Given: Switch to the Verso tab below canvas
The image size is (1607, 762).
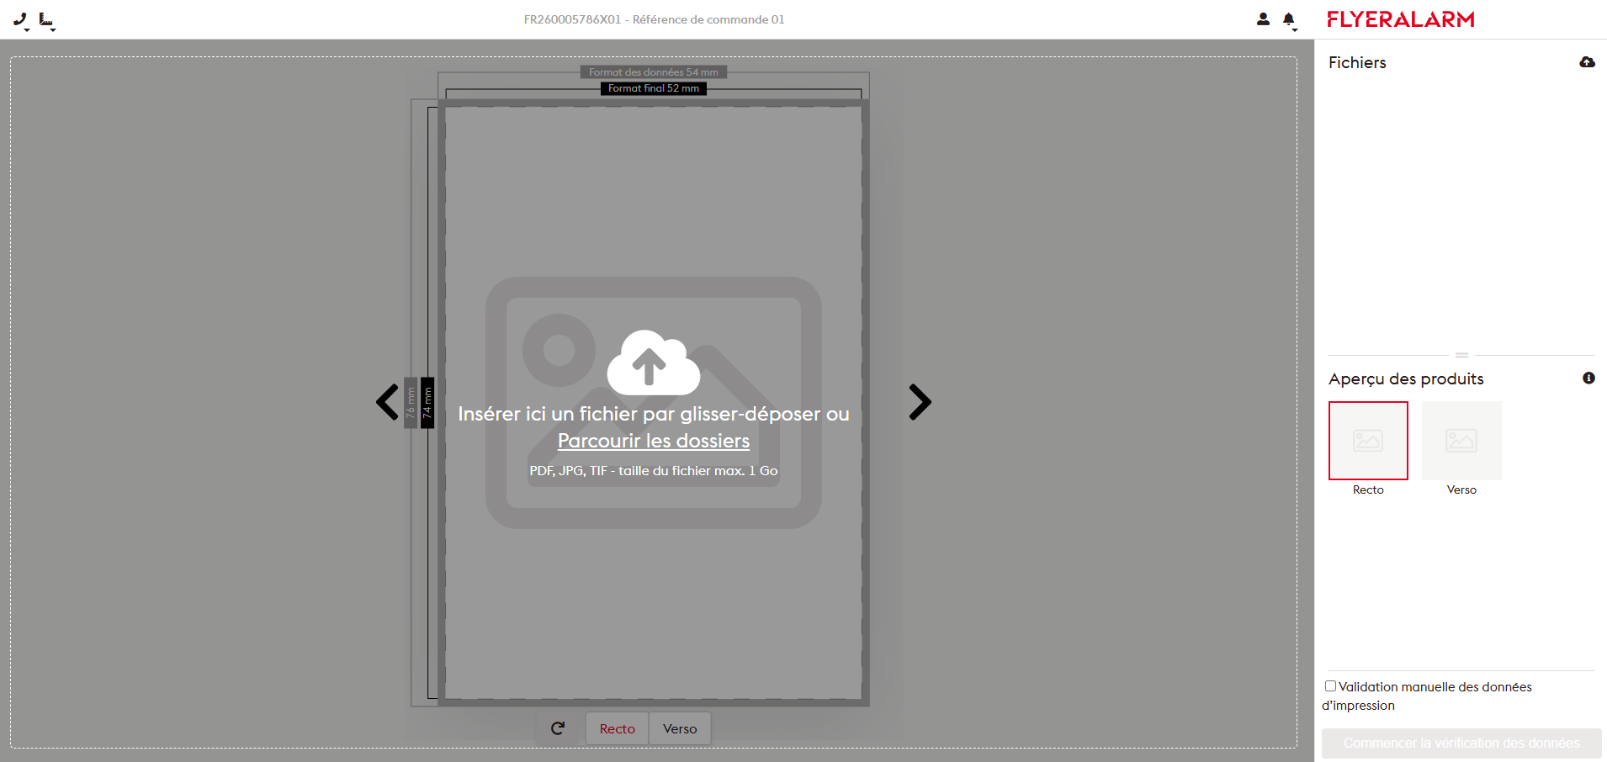Looking at the screenshot, I should coord(679,728).
